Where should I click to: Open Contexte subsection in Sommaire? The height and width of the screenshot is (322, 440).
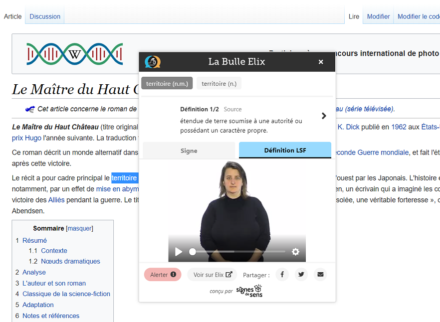point(54,251)
